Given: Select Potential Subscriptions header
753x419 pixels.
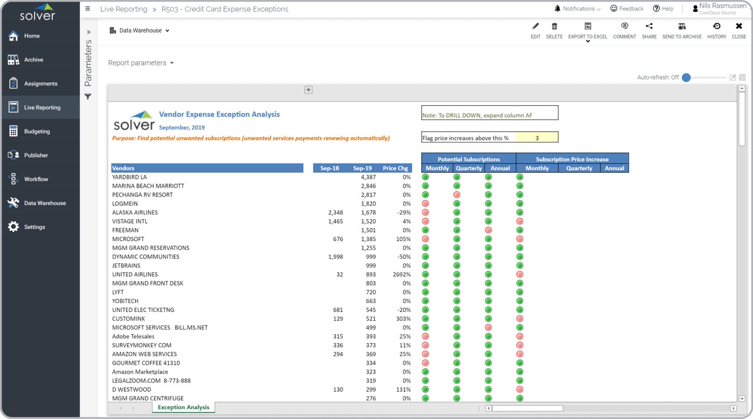Looking at the screenshot, I should (x=468, y=159).
